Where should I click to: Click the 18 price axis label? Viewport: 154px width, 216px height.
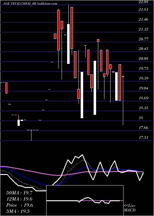[x=141, y=118]
